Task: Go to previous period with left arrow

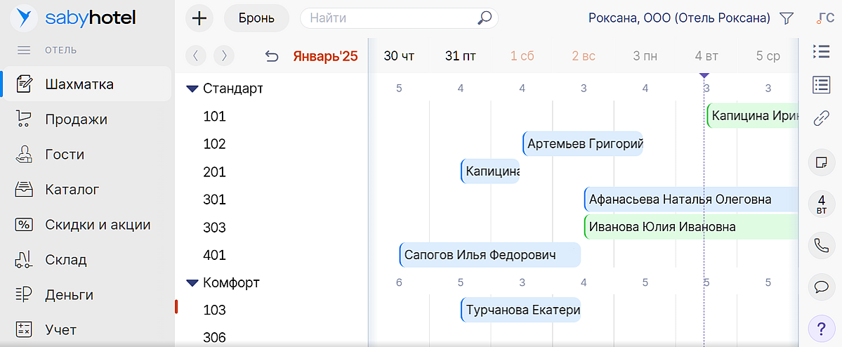Action: 196,56
